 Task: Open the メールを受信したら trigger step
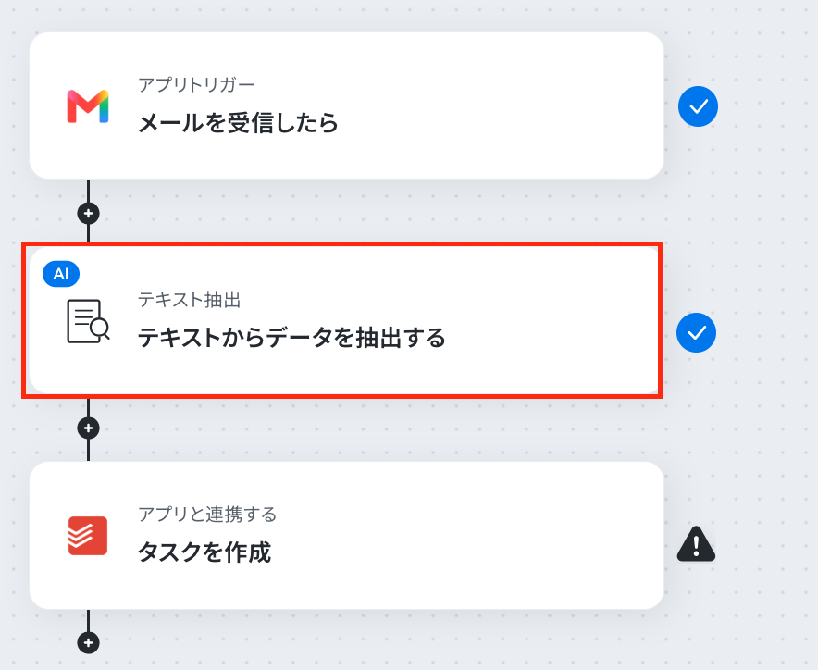346,105
